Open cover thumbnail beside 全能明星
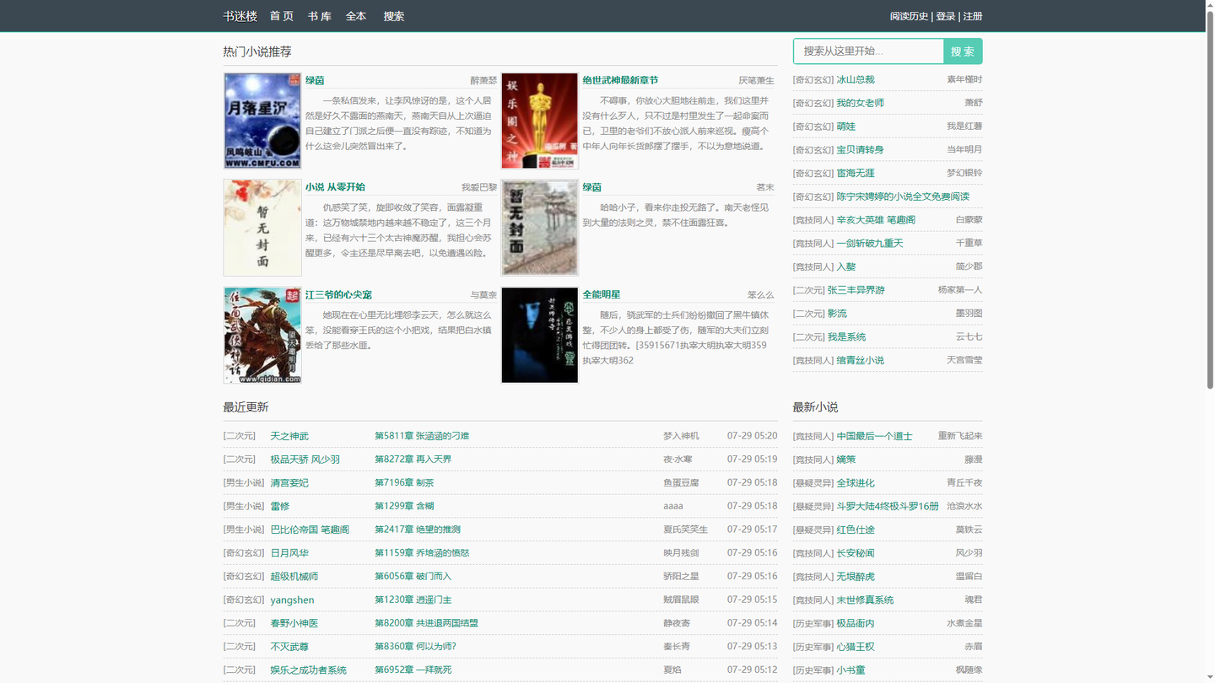This screenshot has width=1215, height=683. tap(540, 335)
